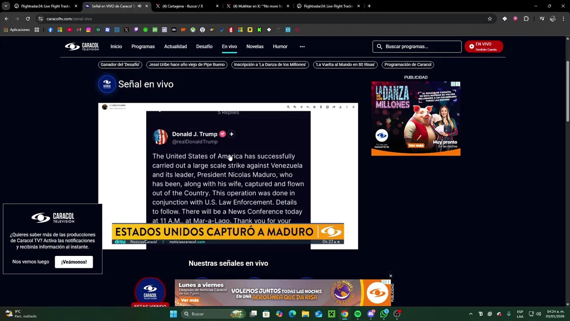Viewport: 570px width, 321px height.
Task: Click the Caracol Televisión logo in header
Action: click(x=82, y=46)
